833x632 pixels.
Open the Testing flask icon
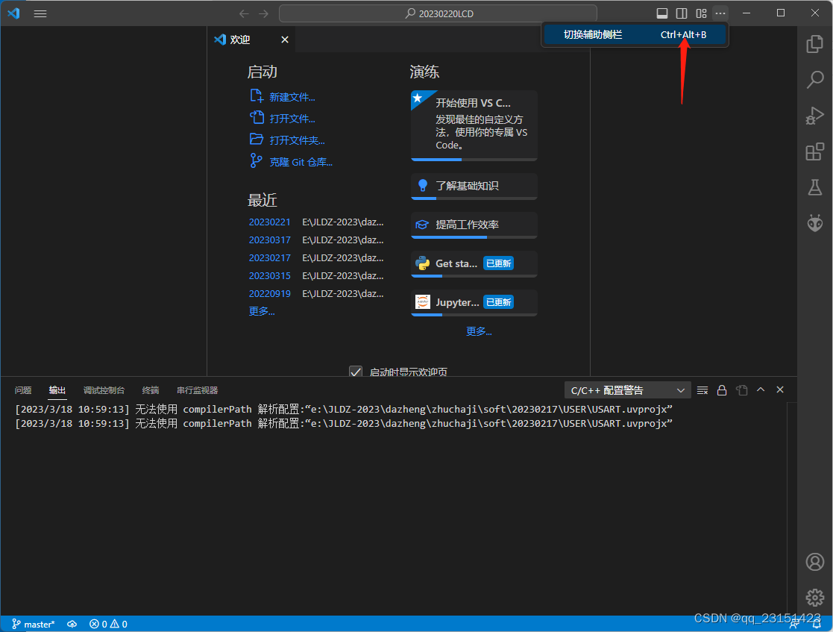pos(814,187)
